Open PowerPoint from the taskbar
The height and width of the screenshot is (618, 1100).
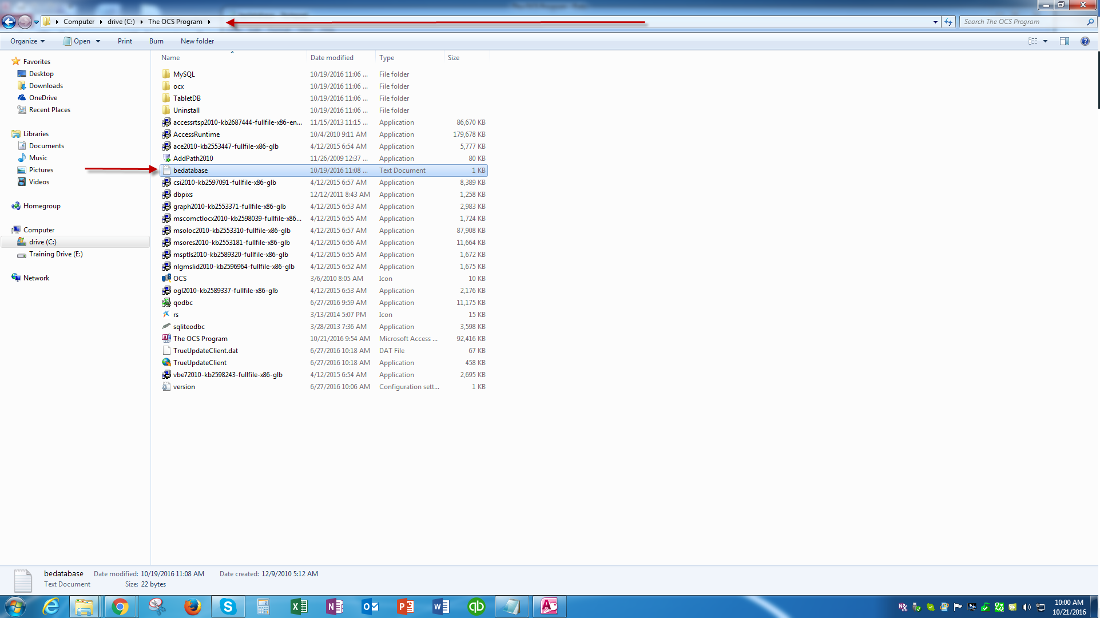[405, 607]
